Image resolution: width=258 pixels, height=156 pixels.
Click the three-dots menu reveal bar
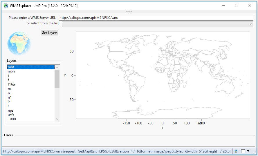(x=129, y=12)
